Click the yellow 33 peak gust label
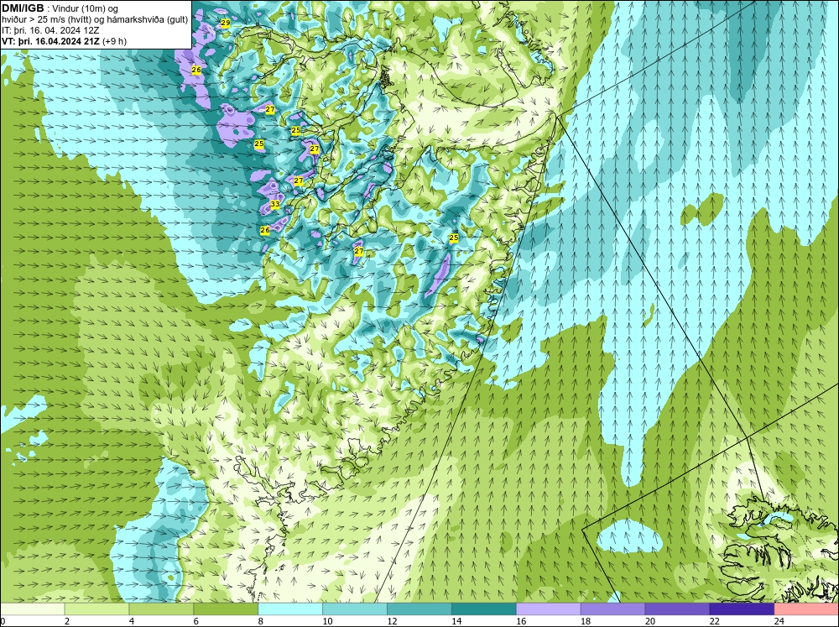This screenshot has height=627, width=839. [275, 204]
